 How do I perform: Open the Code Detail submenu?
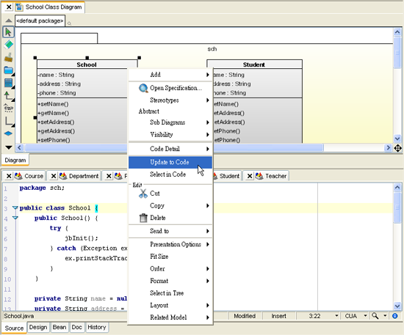(170, 149)
